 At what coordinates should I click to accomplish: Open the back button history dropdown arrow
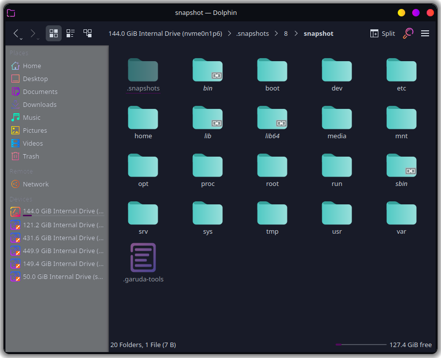21,39
